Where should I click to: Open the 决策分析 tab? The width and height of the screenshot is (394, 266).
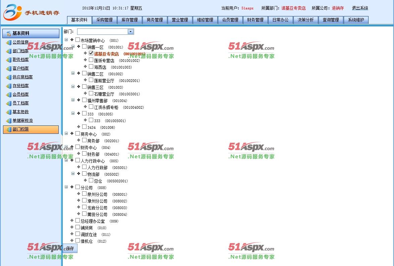coord(305,20)
